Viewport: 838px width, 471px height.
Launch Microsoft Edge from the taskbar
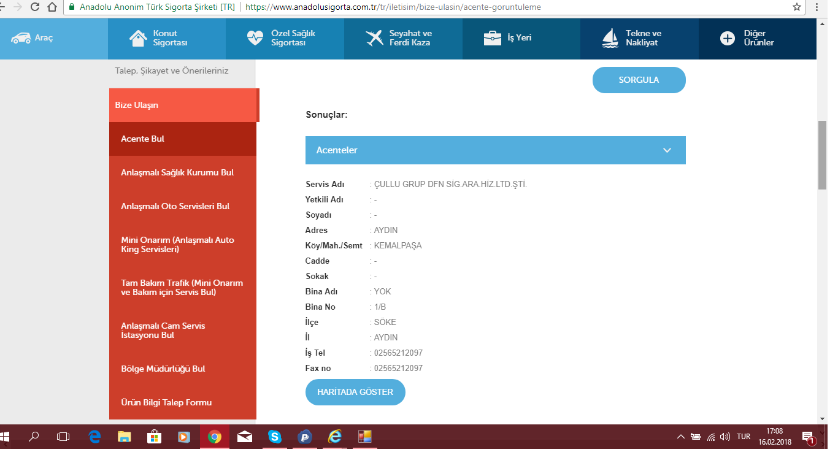coord(94,437)
